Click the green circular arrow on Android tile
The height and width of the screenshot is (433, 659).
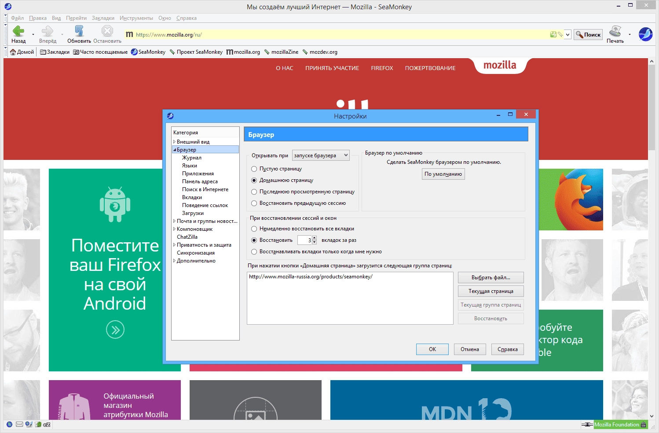pyautogui.click(x=115, y=330)
